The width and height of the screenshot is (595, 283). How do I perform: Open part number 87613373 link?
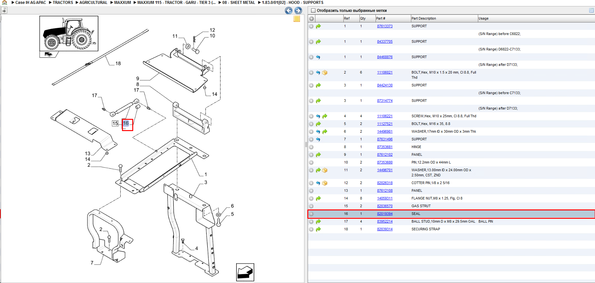click(x=385, y=26)
